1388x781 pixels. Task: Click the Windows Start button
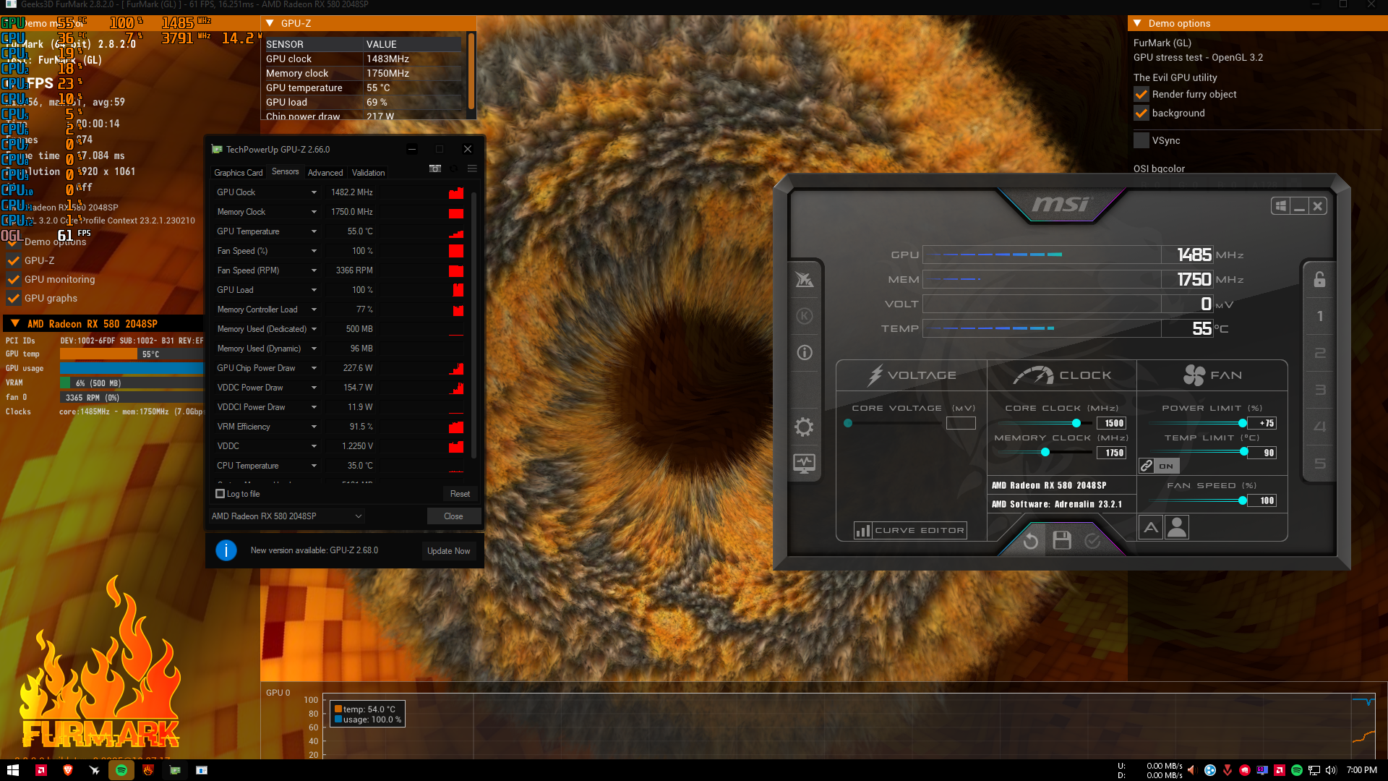[x=13, y=770]
